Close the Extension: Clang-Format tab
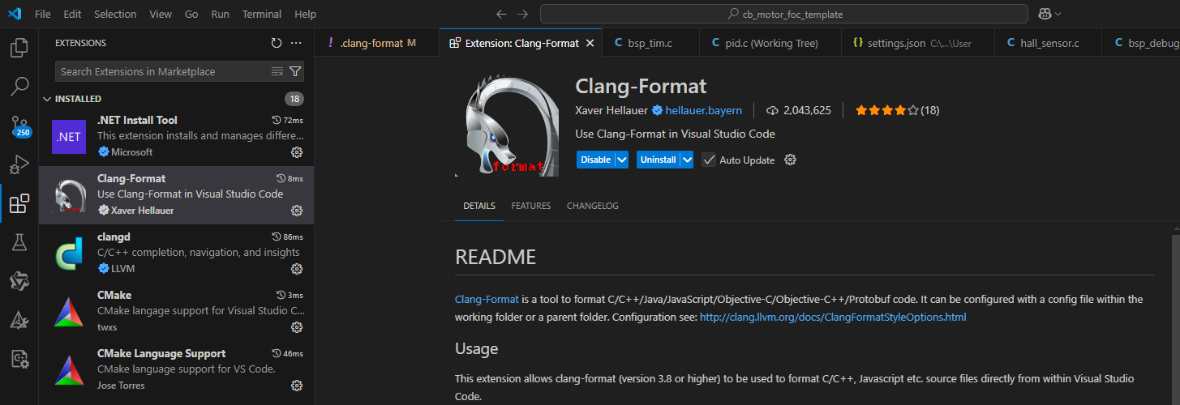Image resolution: width=1180 pixels, height=405 pixels. 590,43
